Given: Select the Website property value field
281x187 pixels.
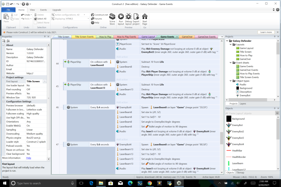Looking at the screenshot, I should [x=37, y=73].
